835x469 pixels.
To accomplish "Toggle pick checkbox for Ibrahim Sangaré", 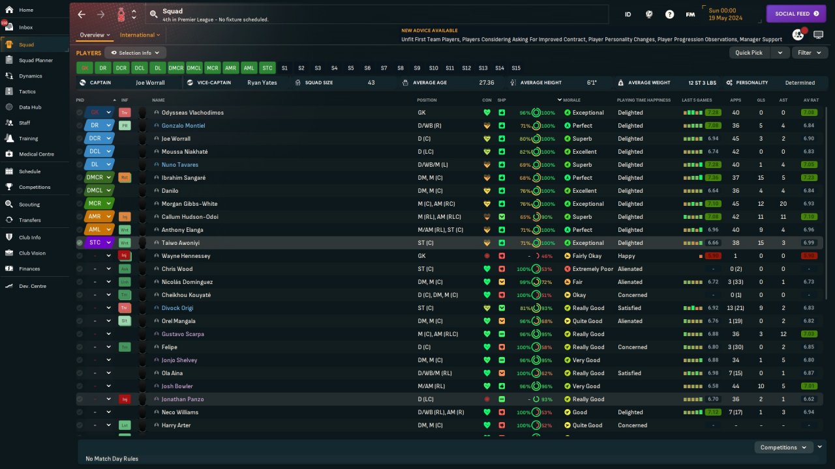I will click(80, 178).
